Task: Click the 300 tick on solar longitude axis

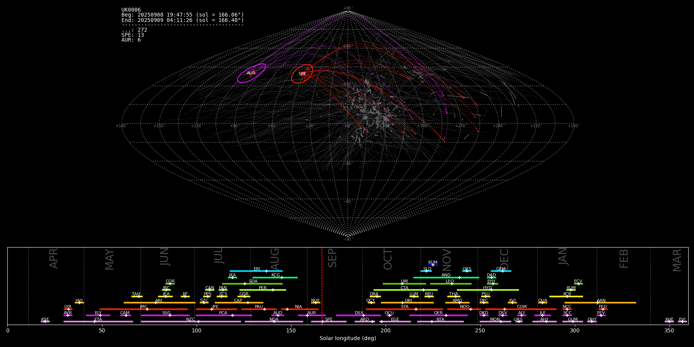Action: (574, 331)
